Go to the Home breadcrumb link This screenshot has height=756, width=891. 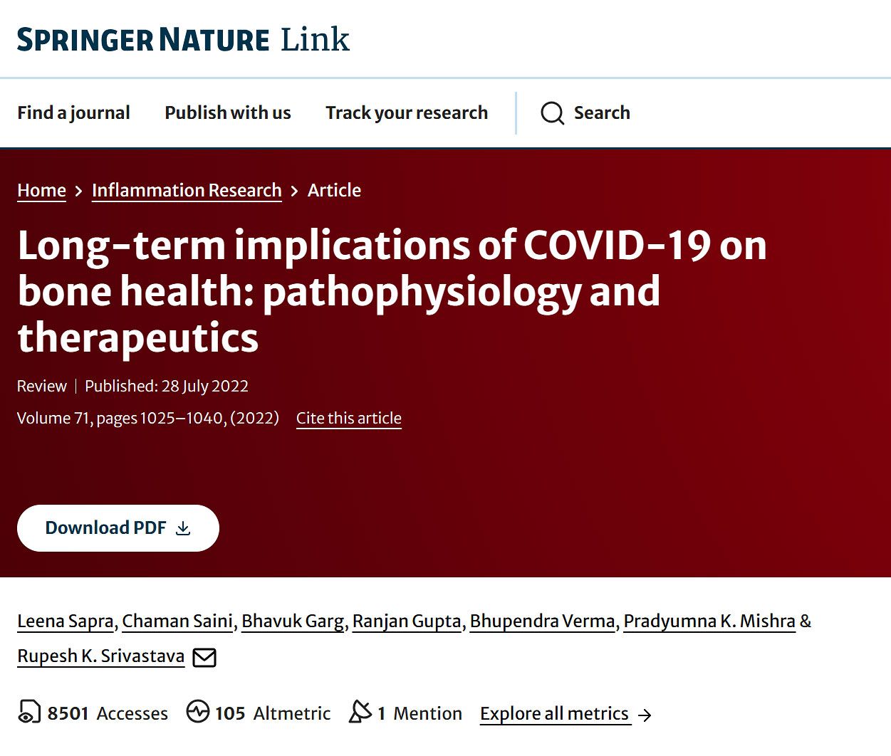coord(41,190)
